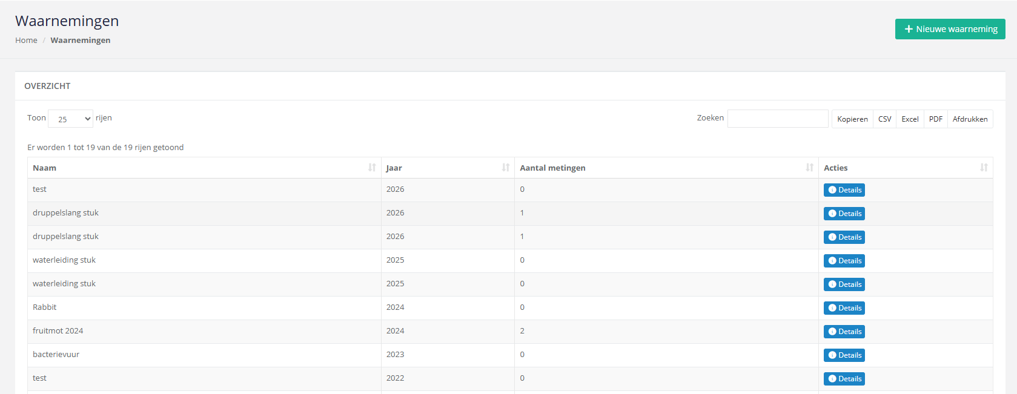Click year 2022 in test row
The image size is (1017, 394).
point(395,378)
